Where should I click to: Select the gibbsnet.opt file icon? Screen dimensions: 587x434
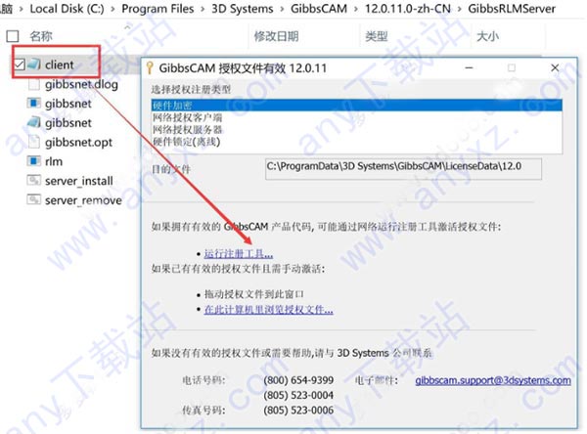pos(33,142)
